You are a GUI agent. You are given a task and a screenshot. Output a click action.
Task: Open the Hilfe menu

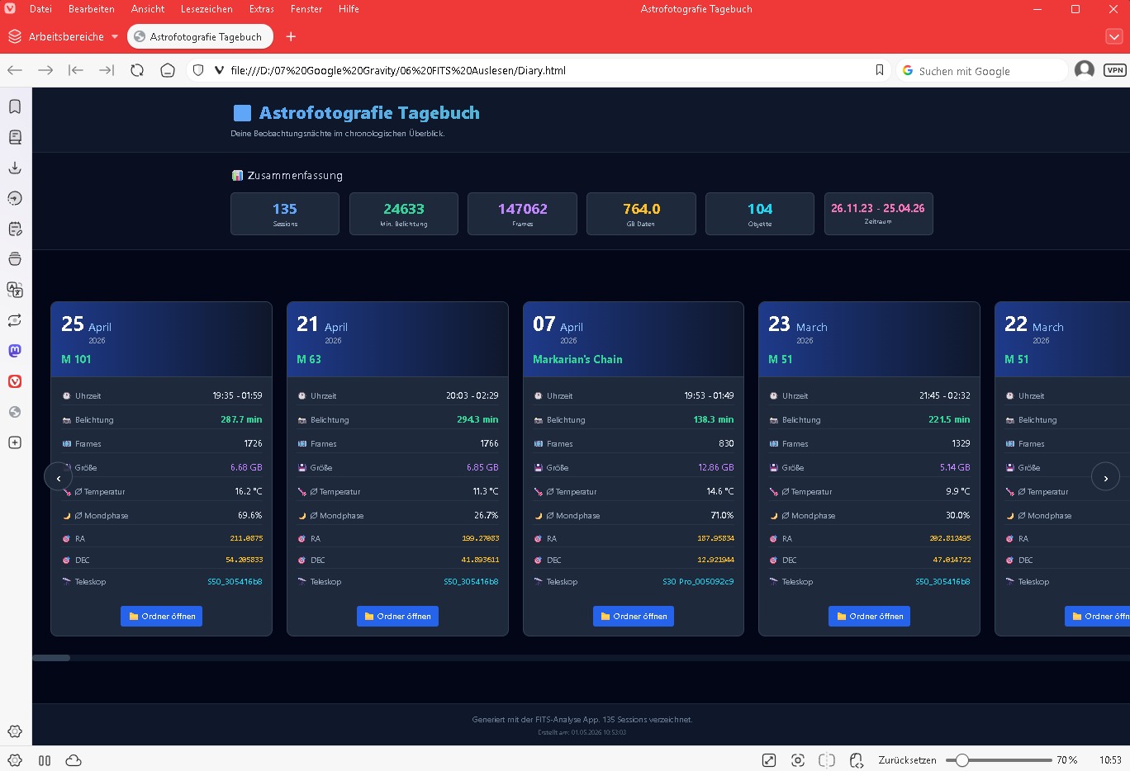click(x=349, y=9)
